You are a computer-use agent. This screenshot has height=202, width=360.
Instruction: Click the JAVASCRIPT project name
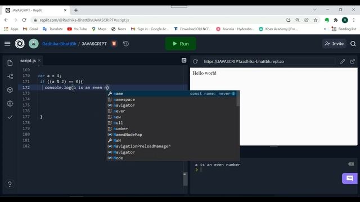(94, 44)
